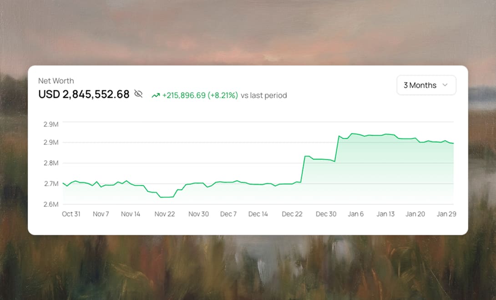Expand the period picker showing 3 Months
This screenshot has width=496, height=300.
pyautogui.click(x=426, y=85)
